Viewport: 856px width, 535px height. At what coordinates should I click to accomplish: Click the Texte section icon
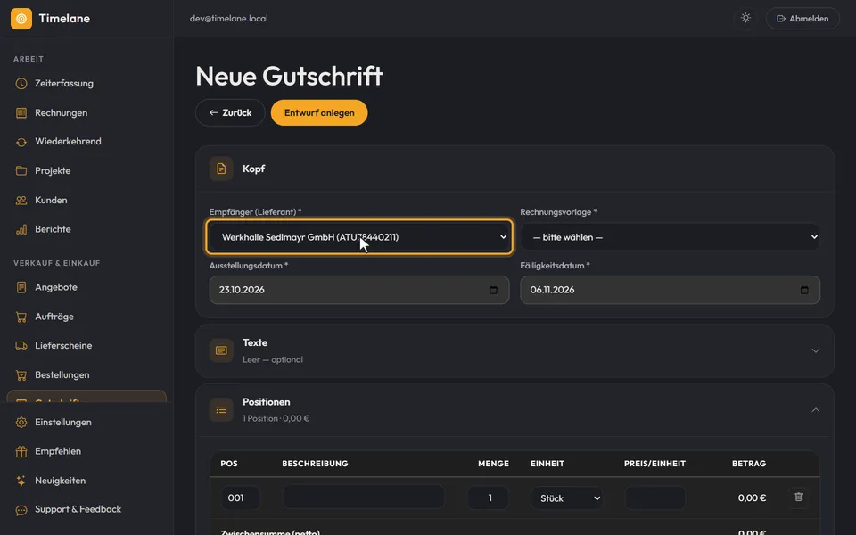(x=221, y=350)
